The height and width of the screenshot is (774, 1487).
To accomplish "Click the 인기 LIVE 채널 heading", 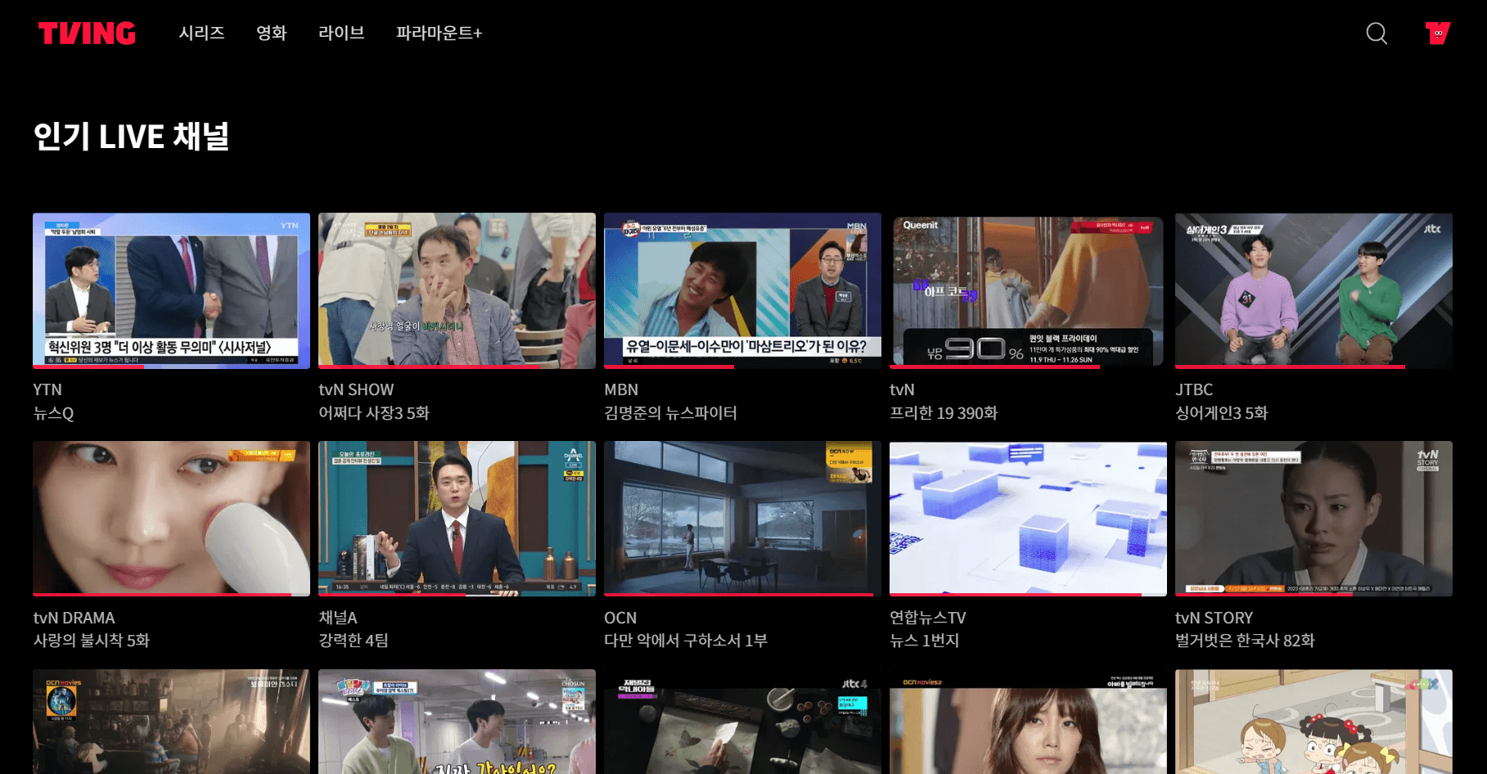I will point(131,136).
